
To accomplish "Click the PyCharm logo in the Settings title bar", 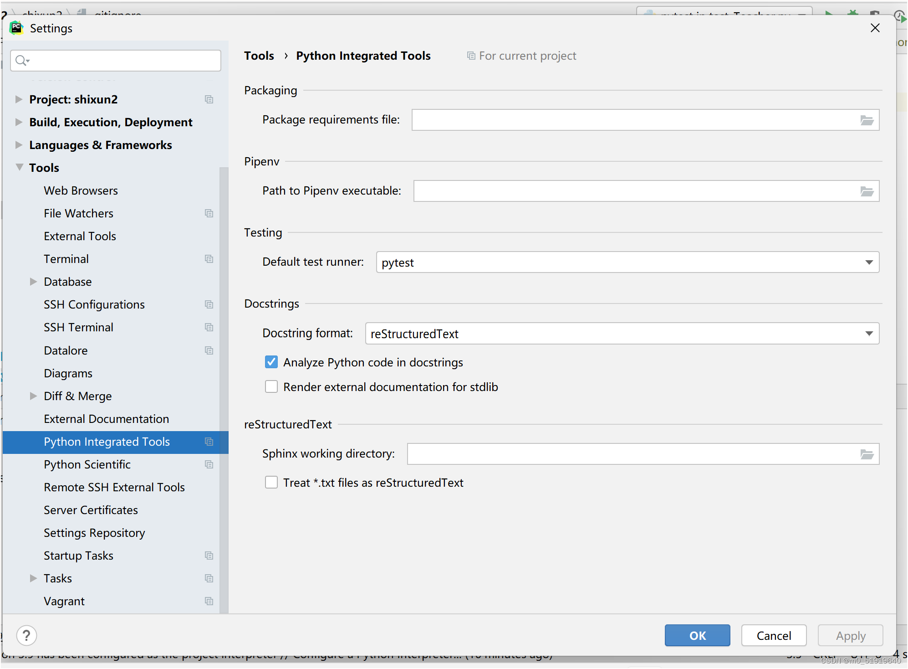I will pyautogui.click(x=16, y=28).
